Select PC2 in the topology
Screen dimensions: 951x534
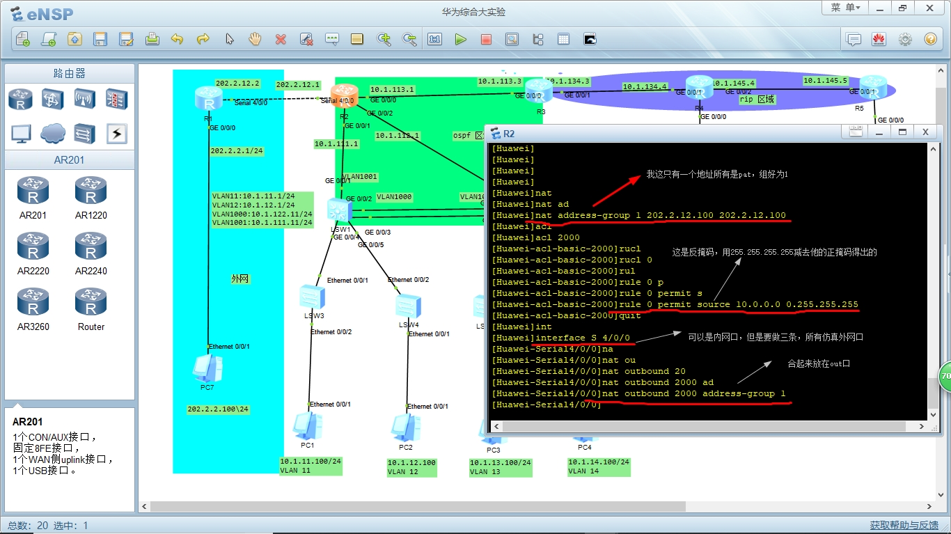(x=406, y=427)
